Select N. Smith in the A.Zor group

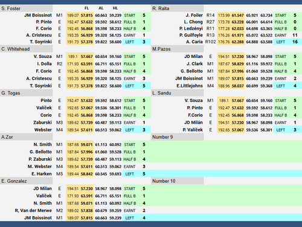(42, 144)
